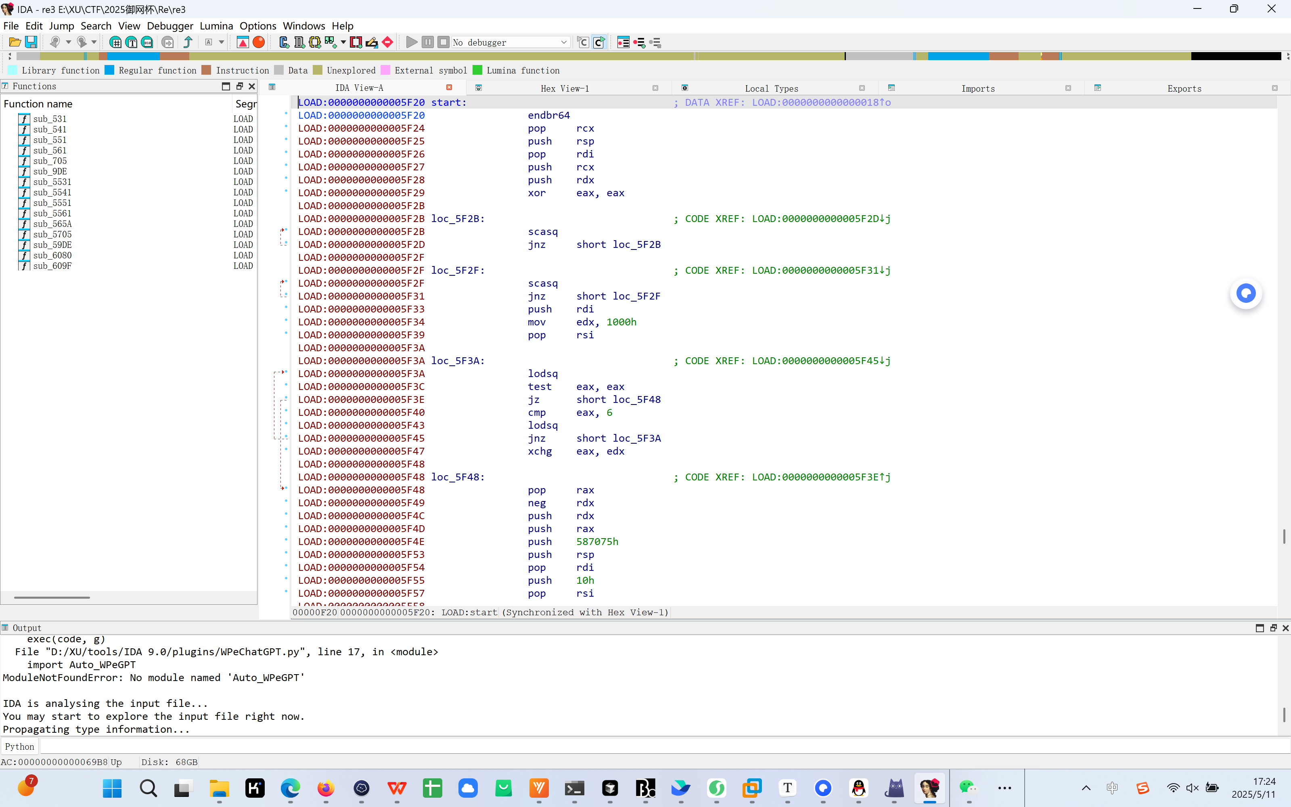Start the process with the play button
This screenshot has width=1291, height=807.
(x=411, y=42)
